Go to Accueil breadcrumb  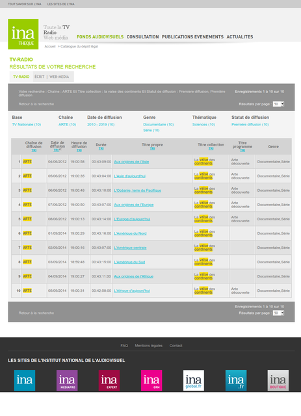tap(50, 46)
